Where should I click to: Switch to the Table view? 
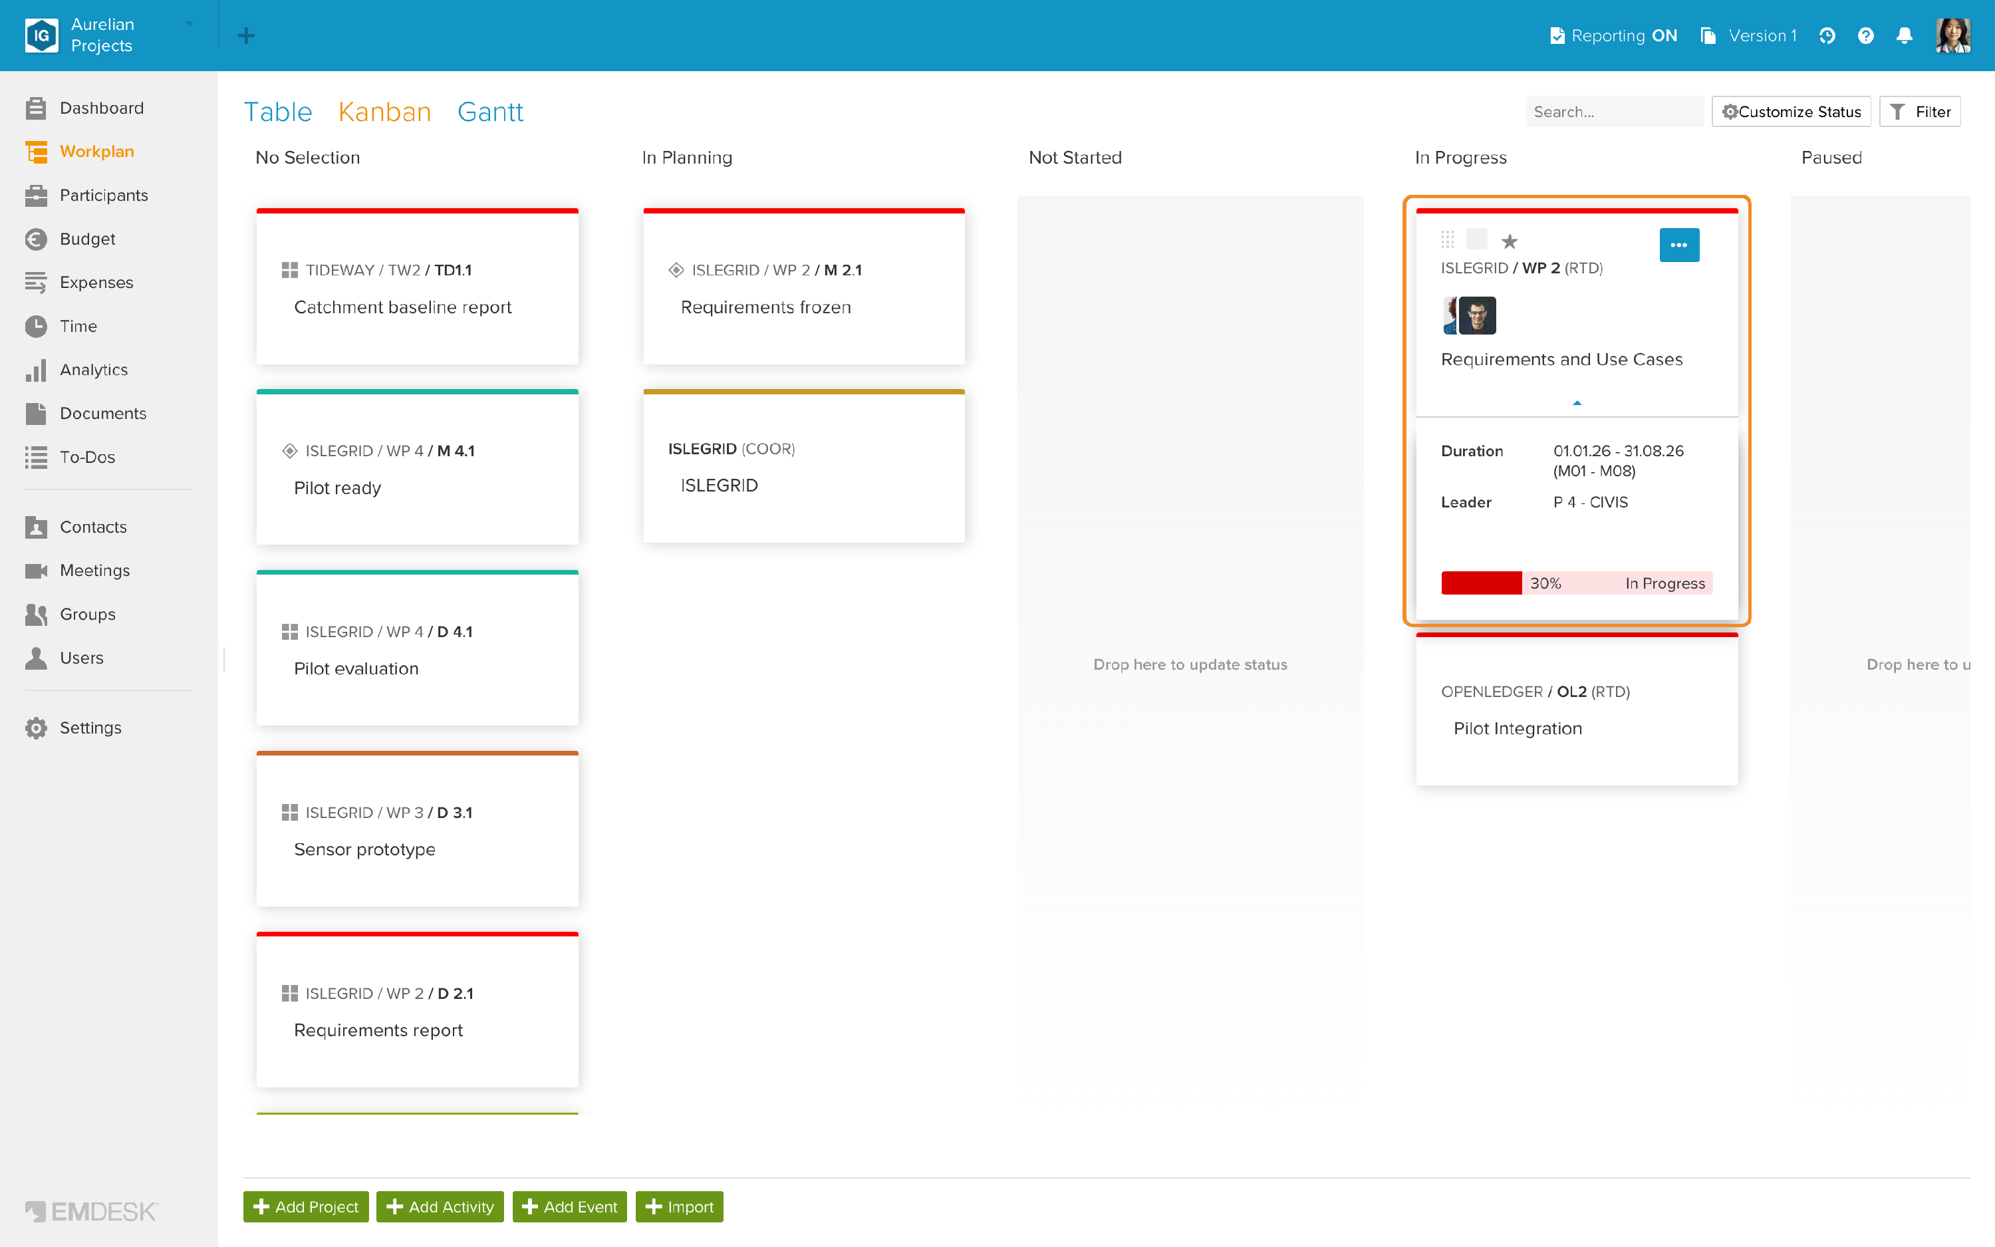278,112
